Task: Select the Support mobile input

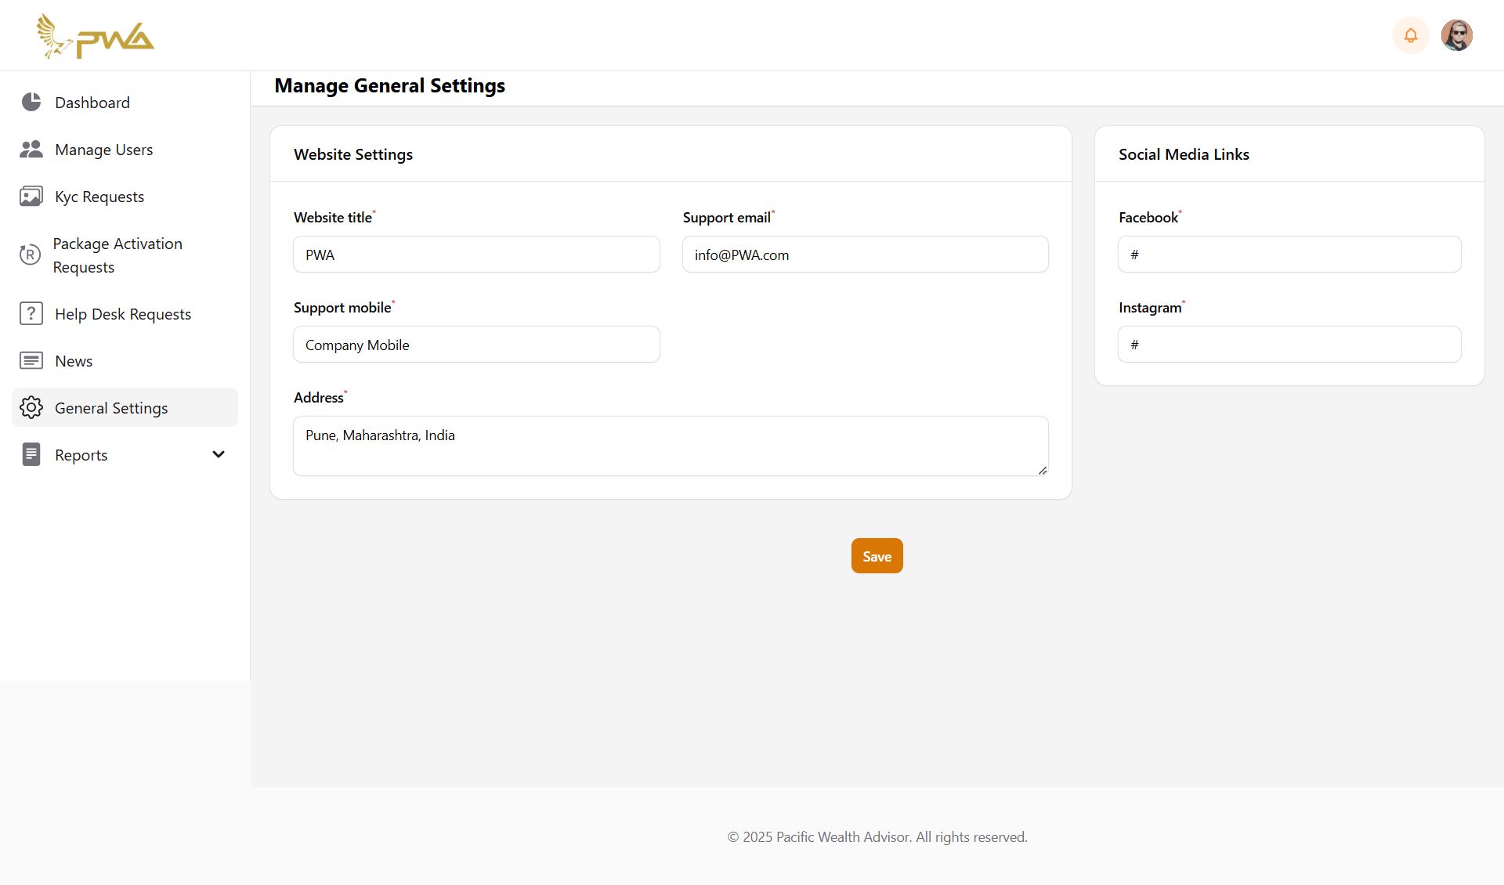Action: 476,345
